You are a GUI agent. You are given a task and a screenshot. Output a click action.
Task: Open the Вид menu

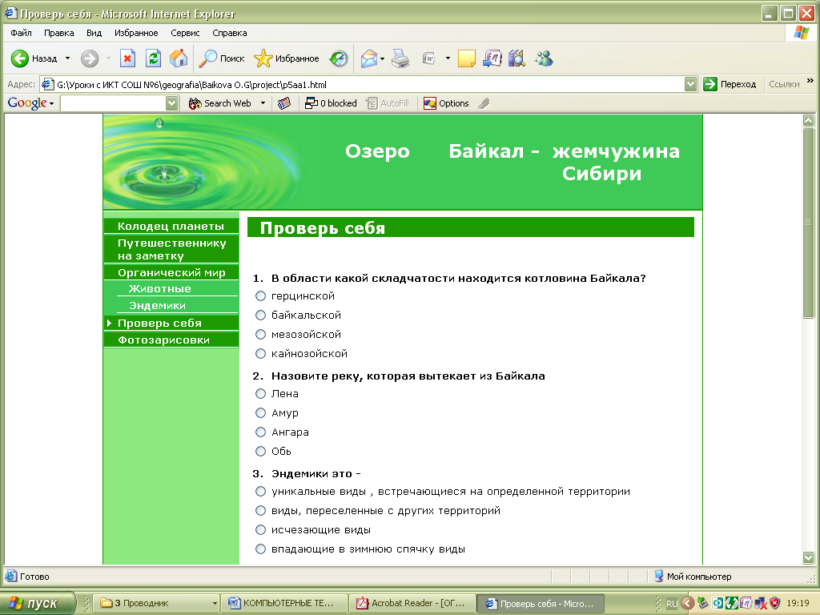pos(94,33)
